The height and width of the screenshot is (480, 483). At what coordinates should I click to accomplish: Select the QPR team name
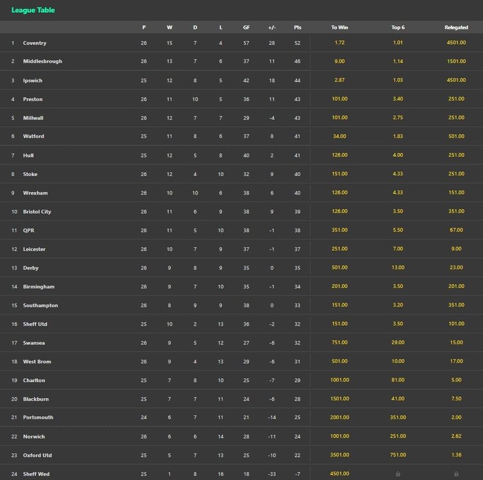pyautogui.click(x=29, y=230)
